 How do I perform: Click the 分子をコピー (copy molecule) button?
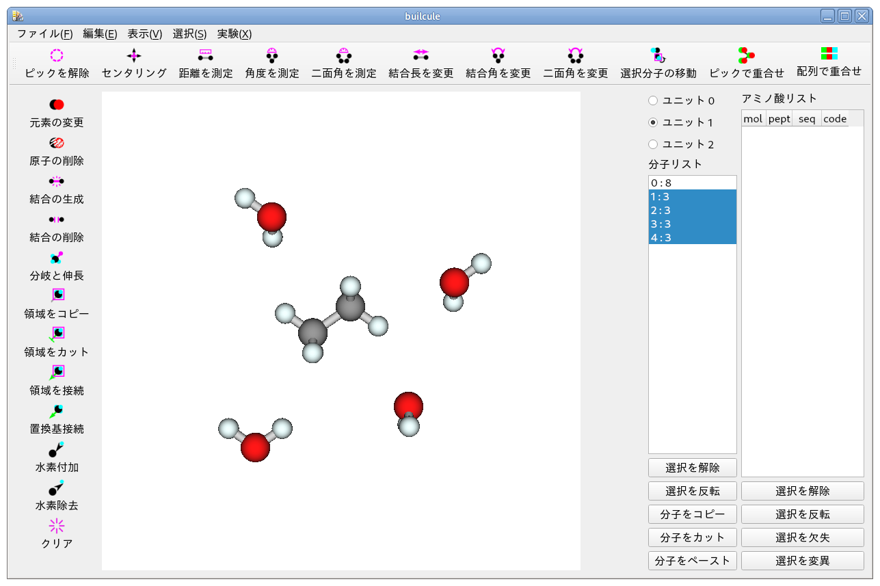[692, 514]
